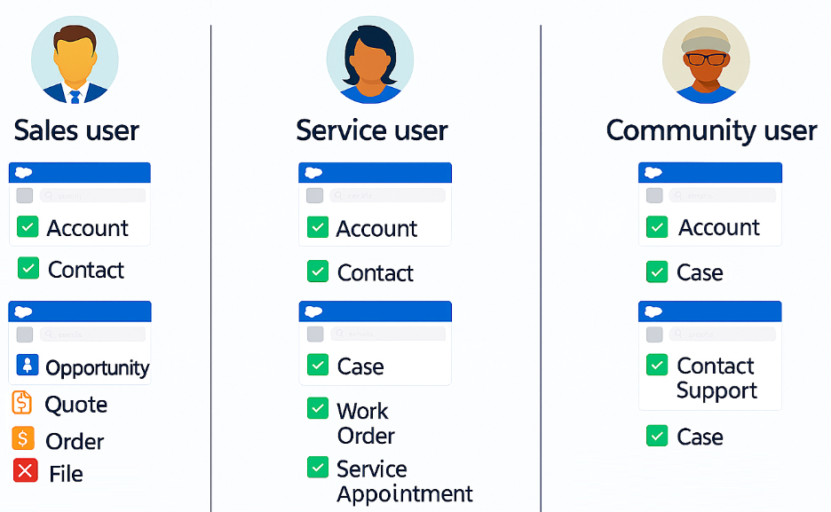Click the Salesforce cloud logo above Opportunity
This screenshot has width=831, height=512.
[x=24, y=311]
